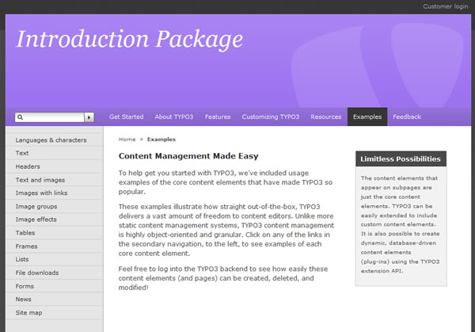
Task: Open the Feedback menu item
Action: (407, 116)
